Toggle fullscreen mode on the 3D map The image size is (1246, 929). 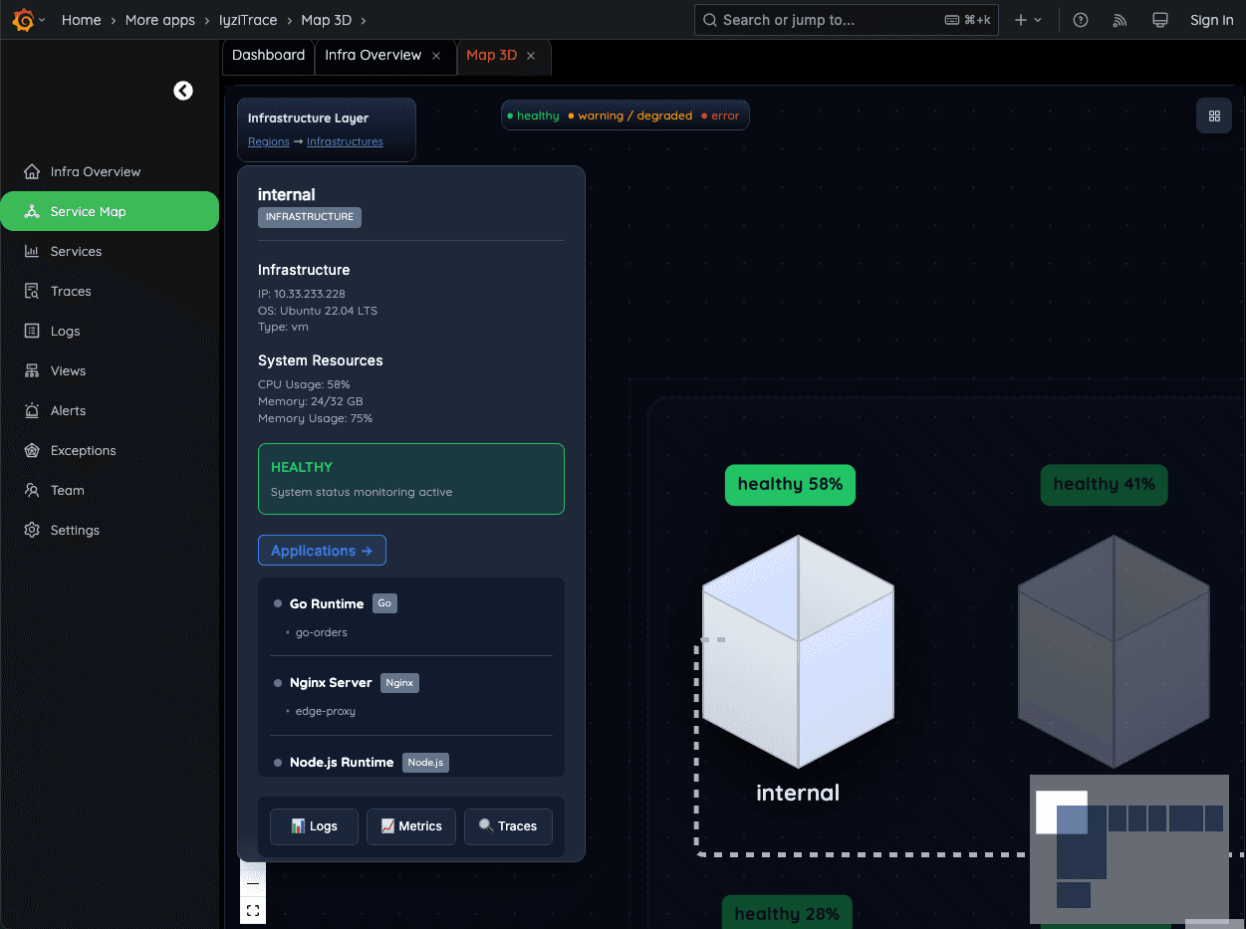pyautogui.click(x=252, y=909)
